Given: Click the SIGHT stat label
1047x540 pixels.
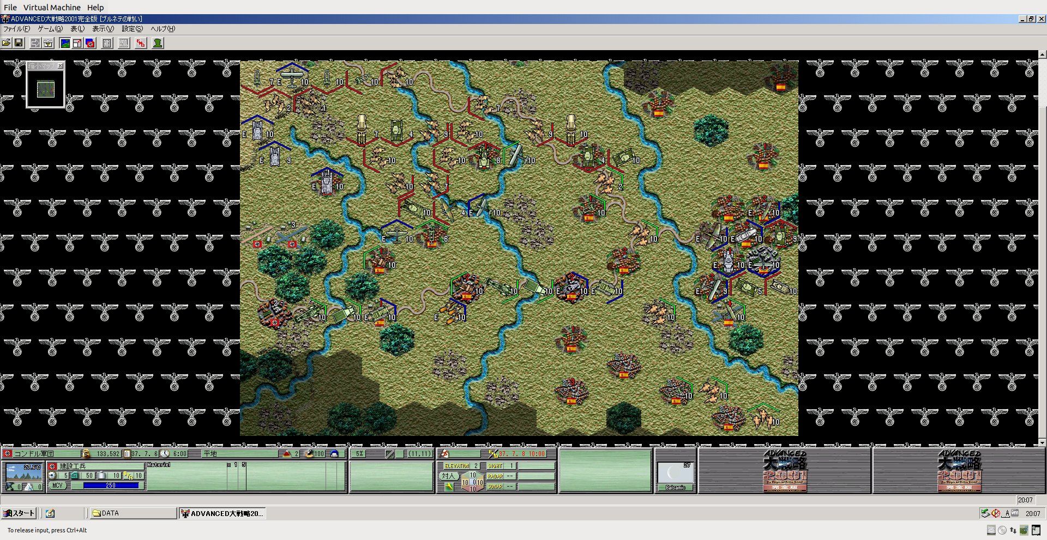Looking at the screenshot, I should point(495,466).
